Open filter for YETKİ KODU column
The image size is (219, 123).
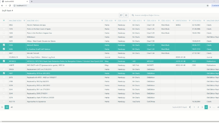point(204,21)
